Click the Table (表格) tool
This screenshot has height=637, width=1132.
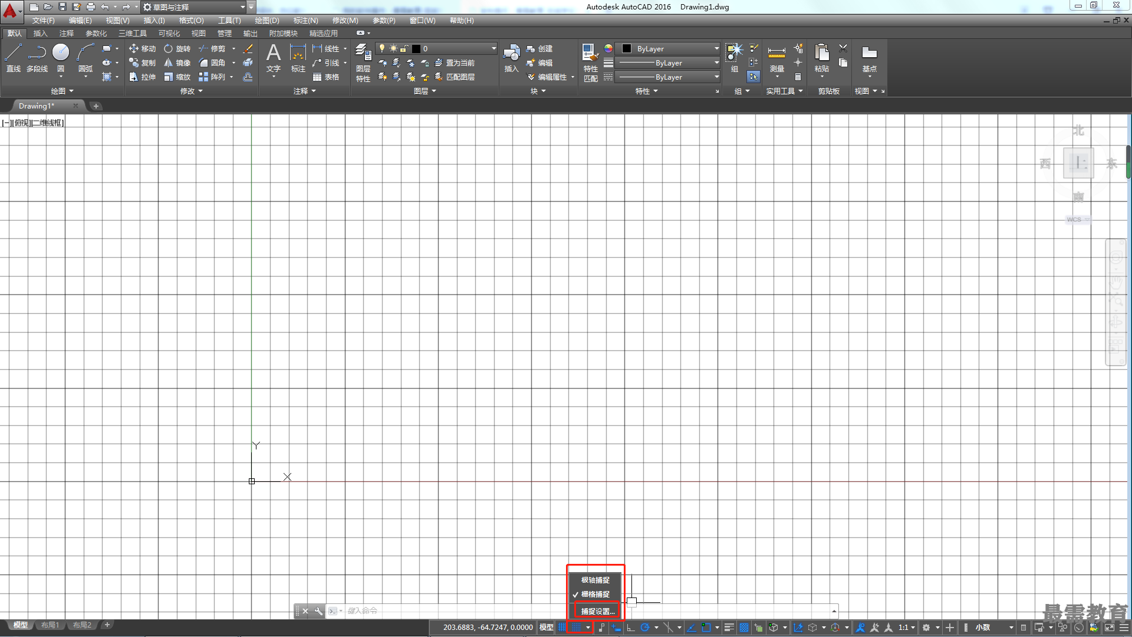[326, 77]
